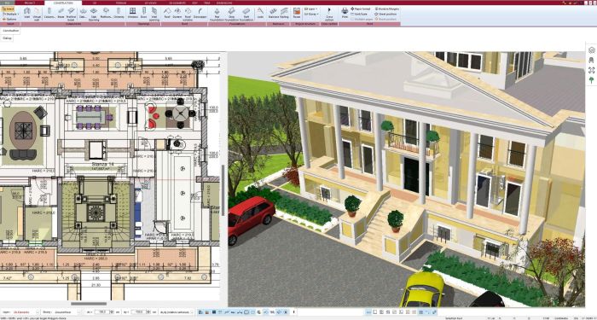
Task: Select the Wall tool in the ribbon
Action: coord(26,13)
